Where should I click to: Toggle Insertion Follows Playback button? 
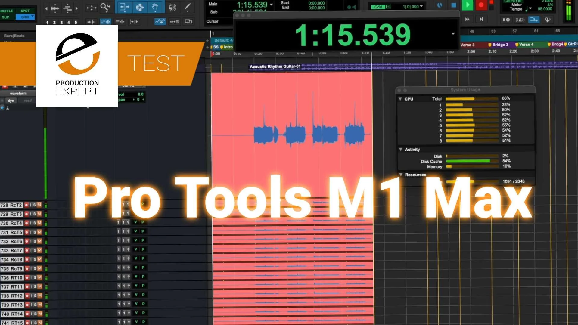coord(134,22)
